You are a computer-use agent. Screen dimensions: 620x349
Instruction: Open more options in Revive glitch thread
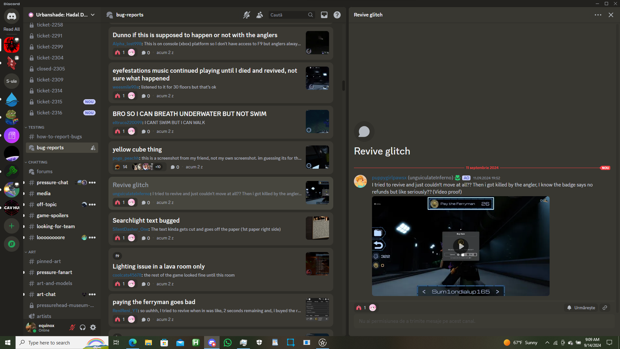pyautogui.click(x=598, y=15)
